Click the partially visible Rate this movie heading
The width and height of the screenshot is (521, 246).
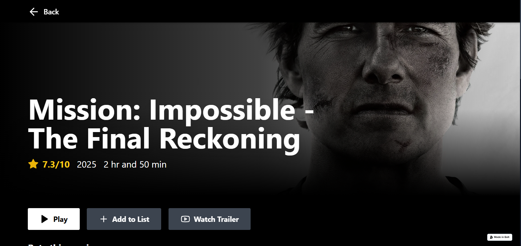tap(59, 245)
